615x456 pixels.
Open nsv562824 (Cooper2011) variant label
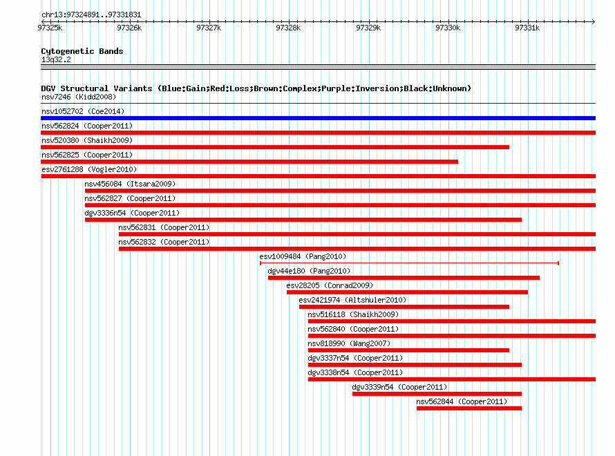coord(87,126)
